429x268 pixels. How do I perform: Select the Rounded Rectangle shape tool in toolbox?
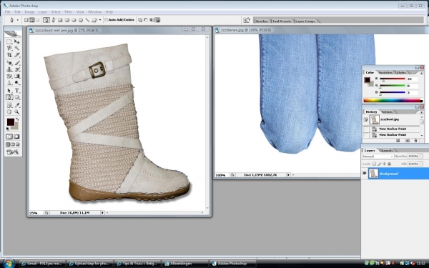coord(17,97)
